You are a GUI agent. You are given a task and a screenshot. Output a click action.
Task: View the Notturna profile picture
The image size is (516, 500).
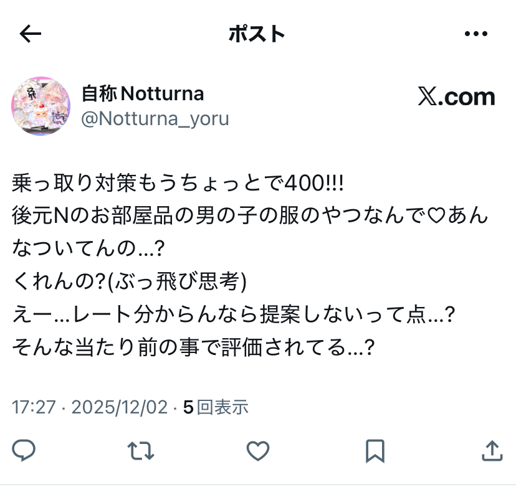41,106
